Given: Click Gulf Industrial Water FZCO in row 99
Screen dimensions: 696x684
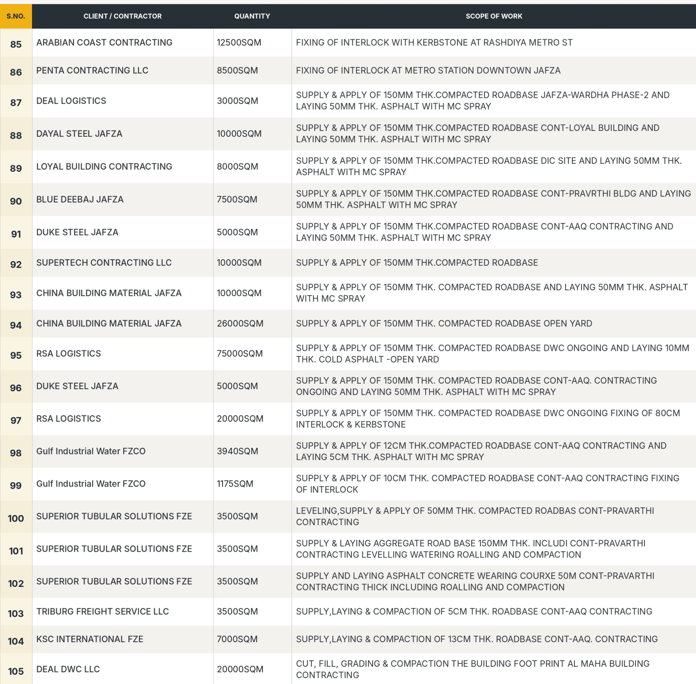Looking at the screenshot, I should (91, 484).
